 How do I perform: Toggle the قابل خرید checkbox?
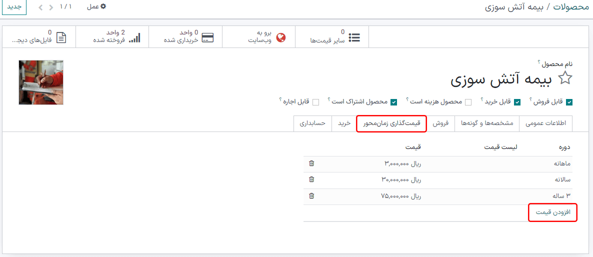[x=517, y=102]
